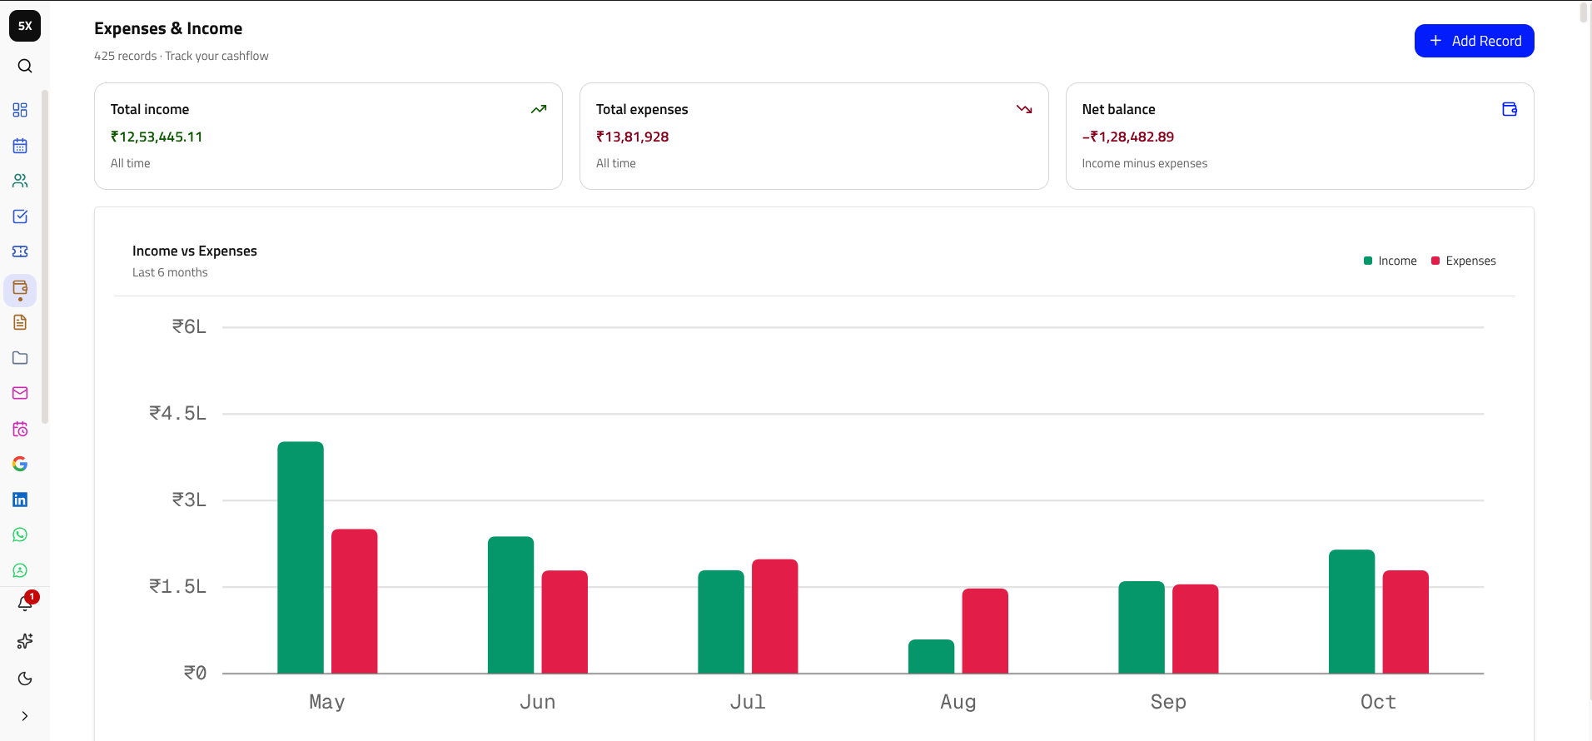
Task: Click the Sep income green bar
Action: [x=1142, y=627]
